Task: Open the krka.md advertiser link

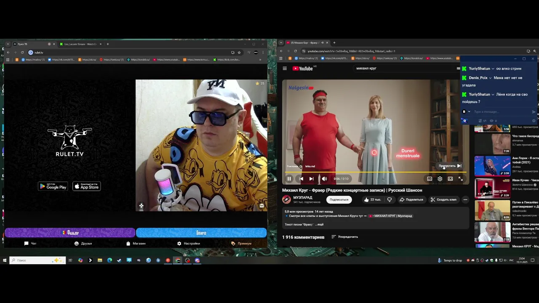Action: (x=310, y=166)
